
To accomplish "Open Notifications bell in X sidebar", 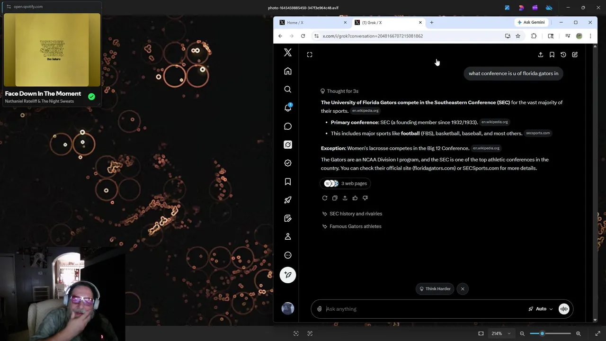I will point(288,108).
